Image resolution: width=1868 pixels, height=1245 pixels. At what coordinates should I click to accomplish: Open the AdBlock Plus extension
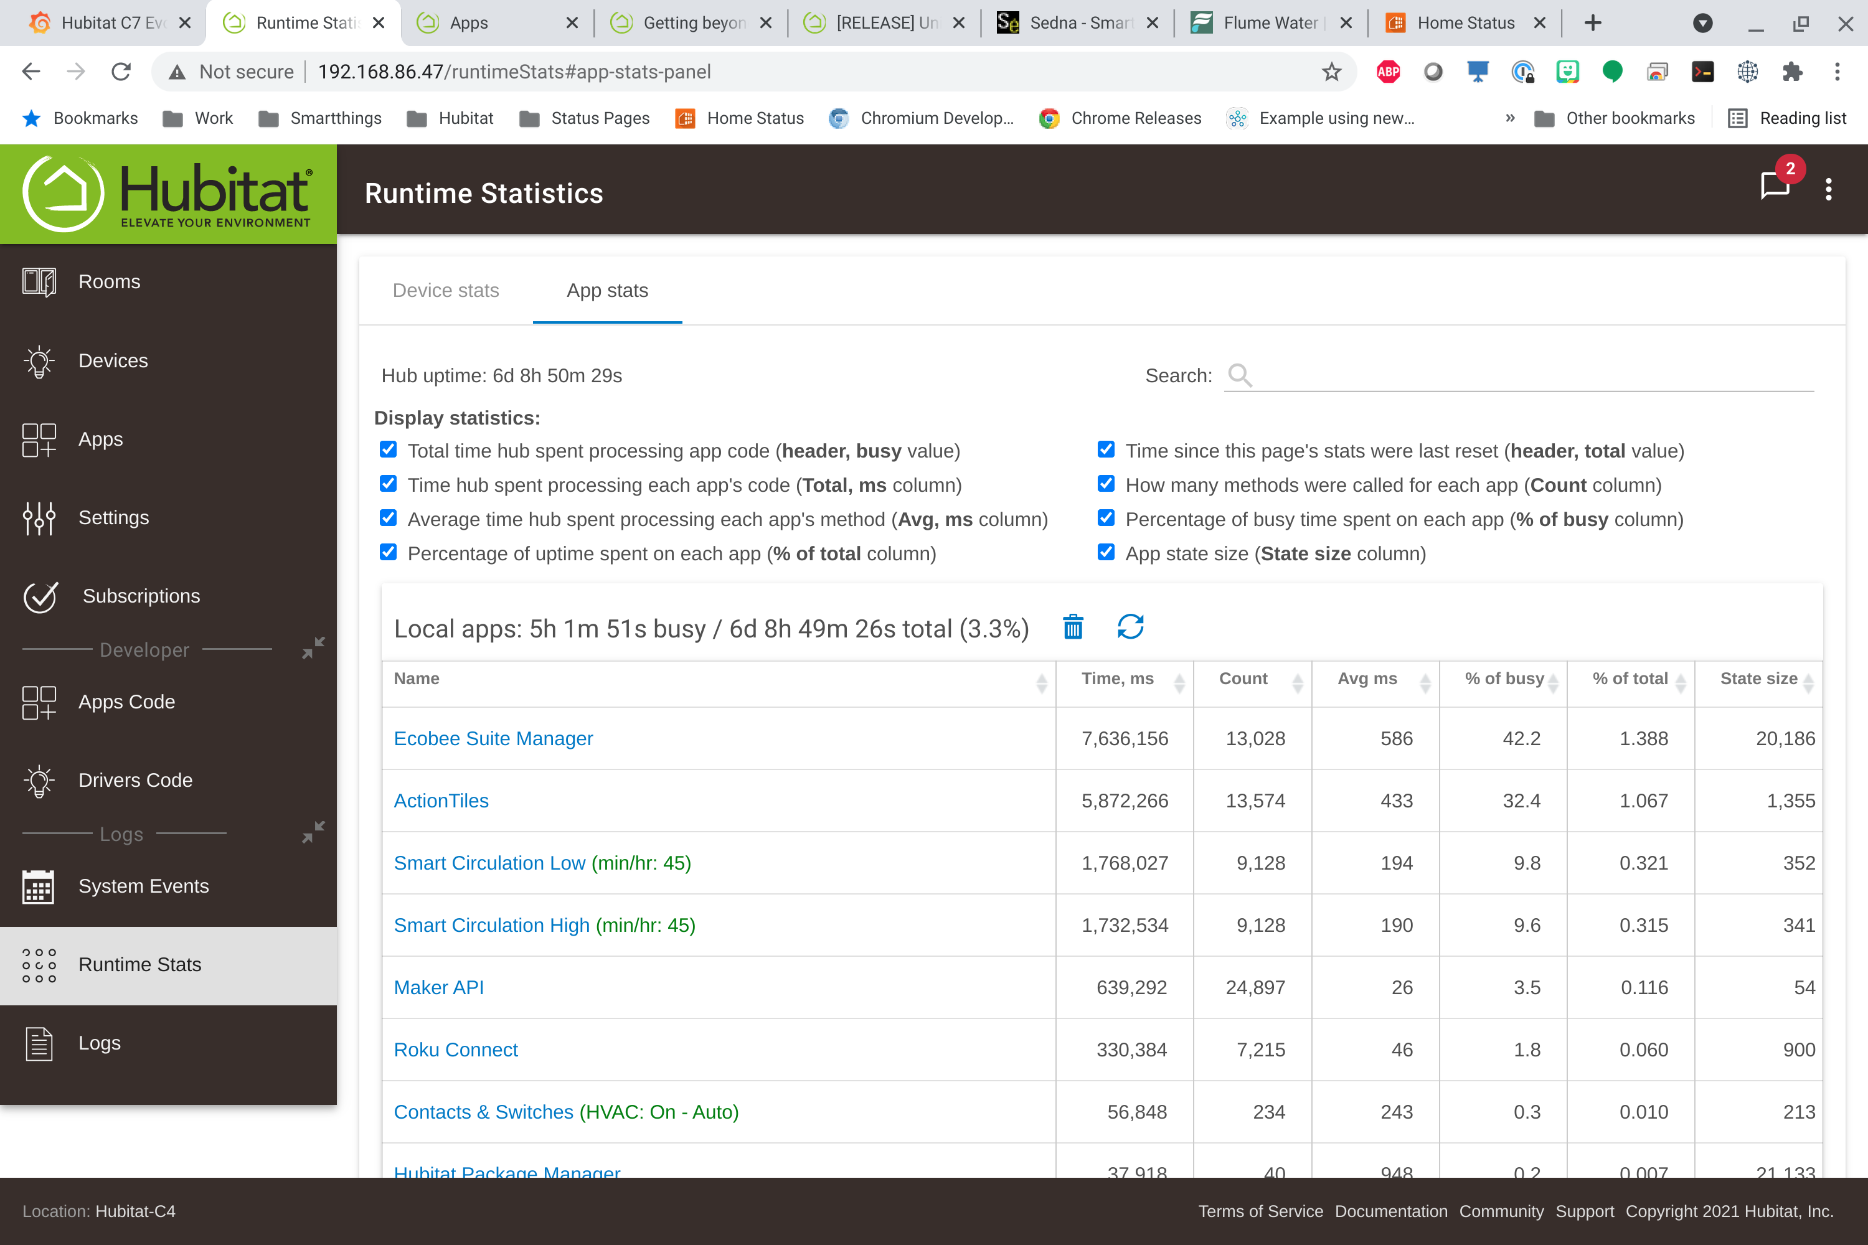(x=1389, y=72)
